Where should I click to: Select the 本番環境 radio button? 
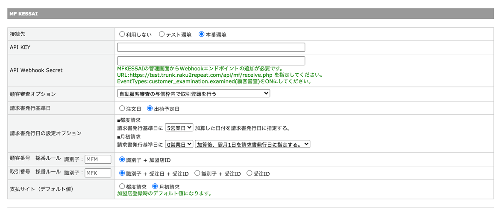[x=201, y=34]
